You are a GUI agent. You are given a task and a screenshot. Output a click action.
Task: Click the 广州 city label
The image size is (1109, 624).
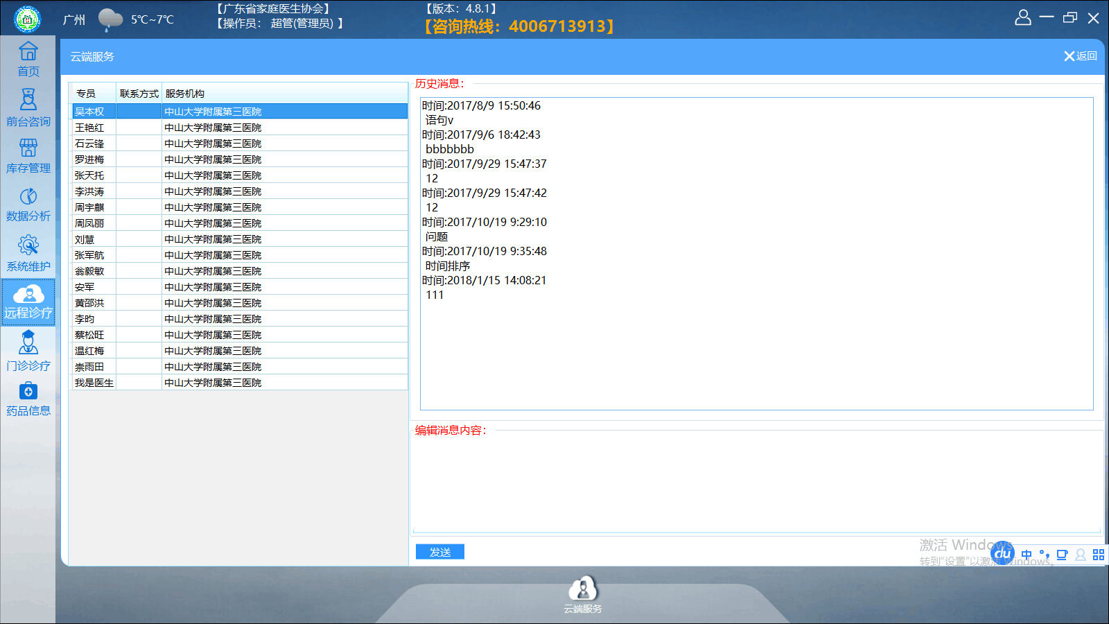tap(74, 20)
